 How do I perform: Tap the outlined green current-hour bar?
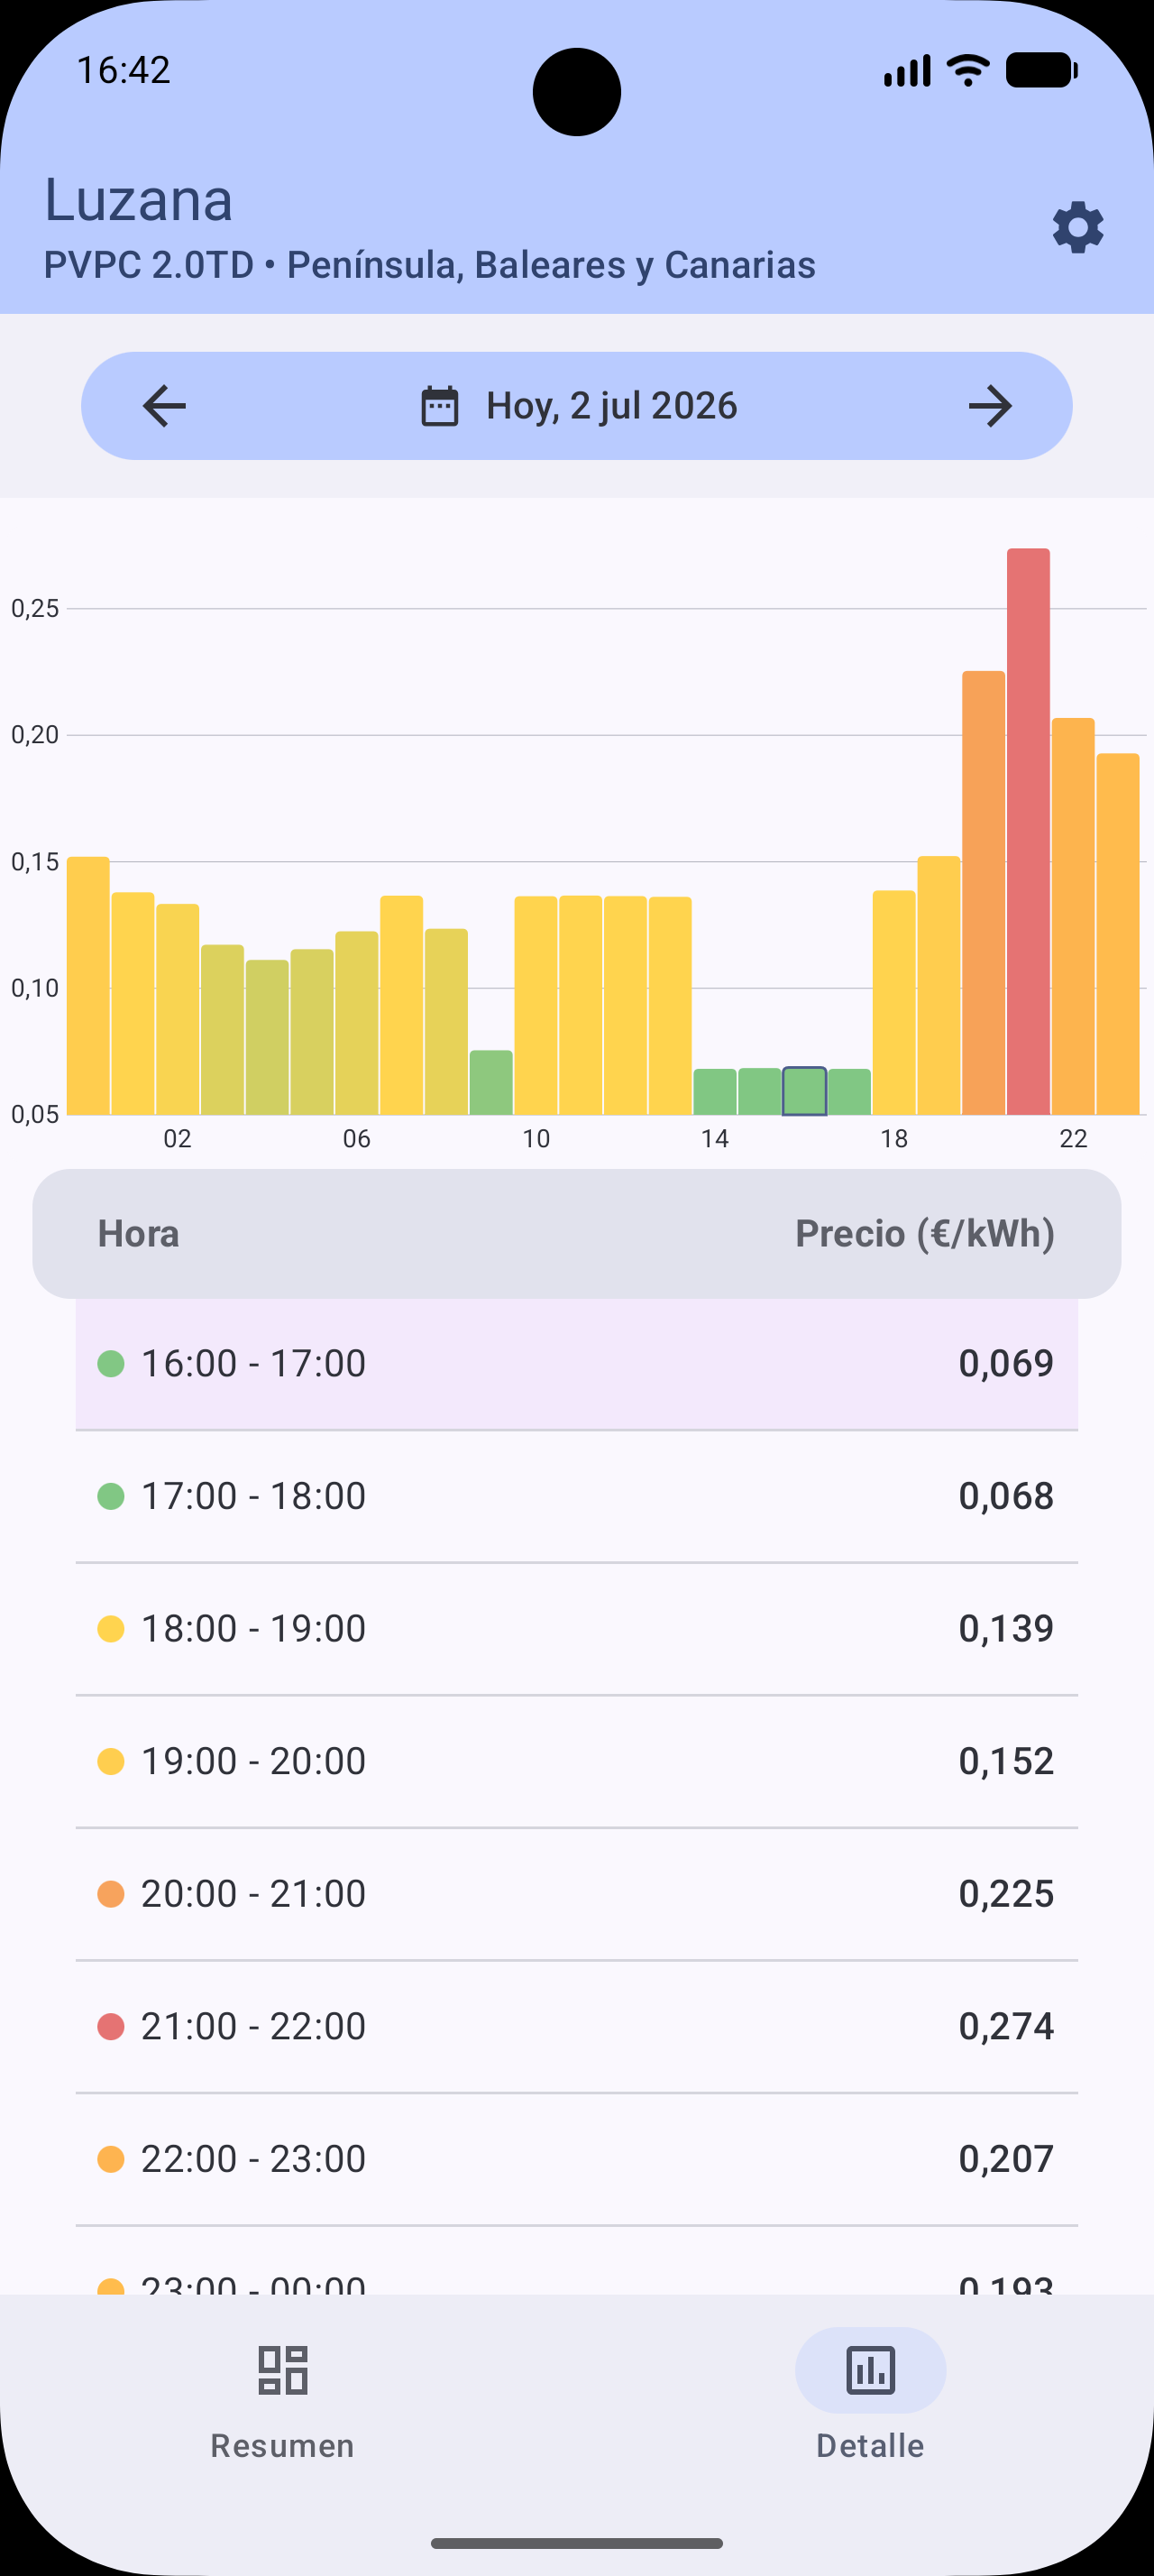804,1091
